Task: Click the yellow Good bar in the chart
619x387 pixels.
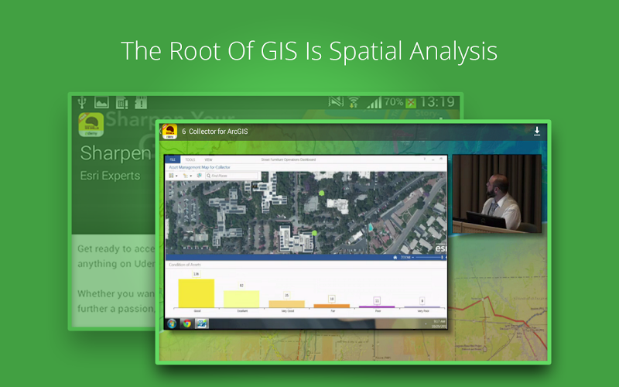Action: [x=197, y=293]
